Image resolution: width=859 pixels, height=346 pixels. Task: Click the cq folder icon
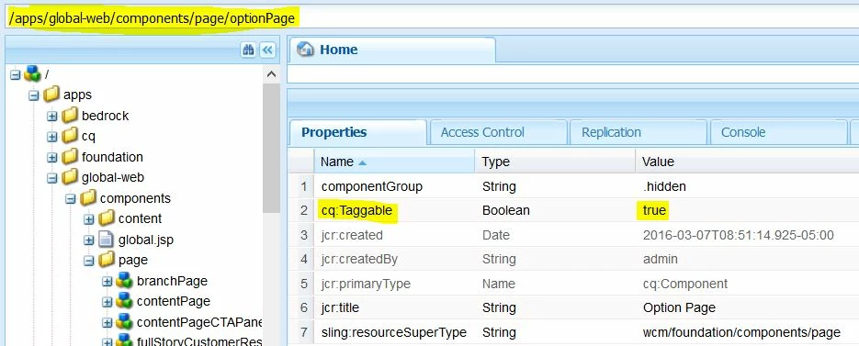pyautogui.click(x=70, y=136)
